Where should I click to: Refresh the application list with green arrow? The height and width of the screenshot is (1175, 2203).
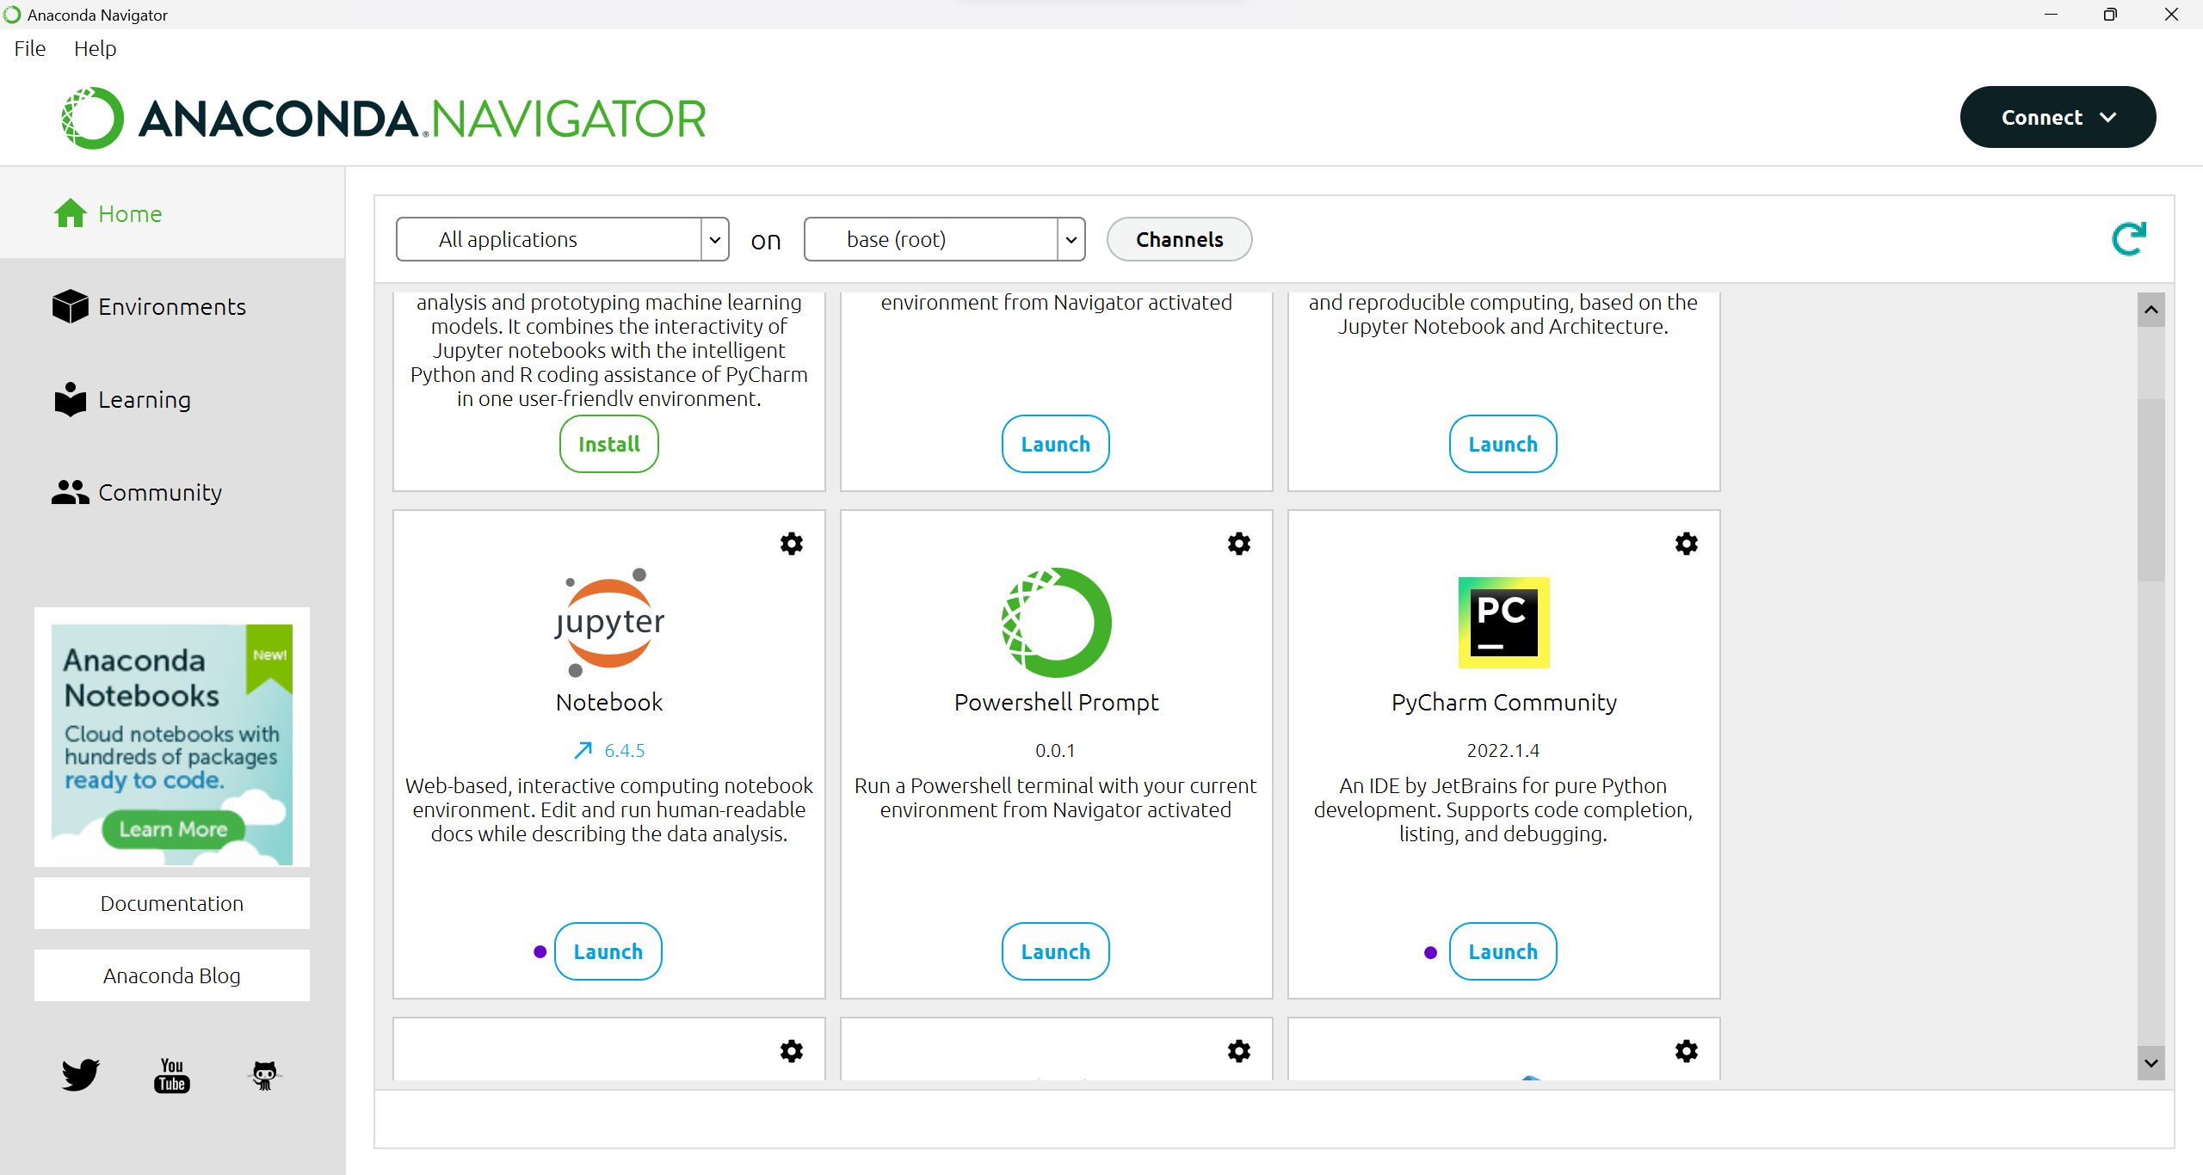point(2129,239)
